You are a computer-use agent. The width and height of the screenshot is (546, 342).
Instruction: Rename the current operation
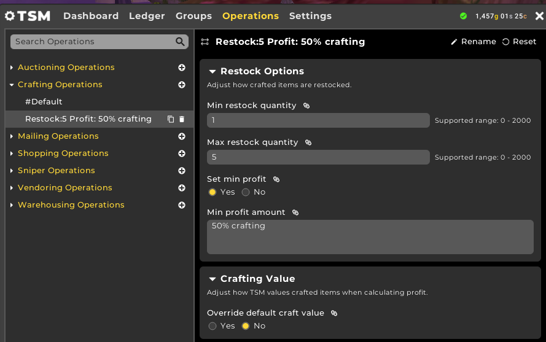coord(474,42)
